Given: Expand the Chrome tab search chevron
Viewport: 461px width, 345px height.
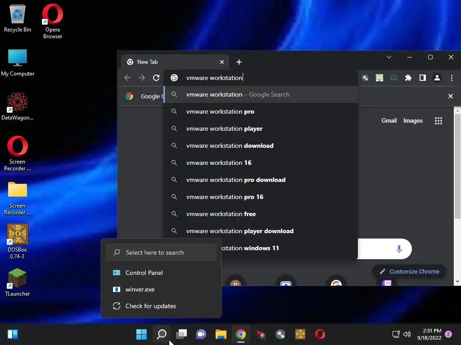Looking at the screenshot, I should pos(389,57).
